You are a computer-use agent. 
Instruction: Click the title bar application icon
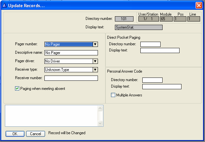(5, 6)
